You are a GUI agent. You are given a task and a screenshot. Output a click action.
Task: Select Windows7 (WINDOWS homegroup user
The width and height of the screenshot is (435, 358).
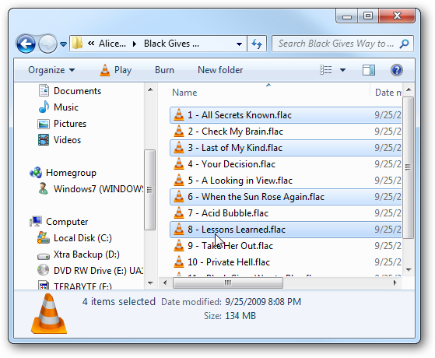click(x=90, y=188)
